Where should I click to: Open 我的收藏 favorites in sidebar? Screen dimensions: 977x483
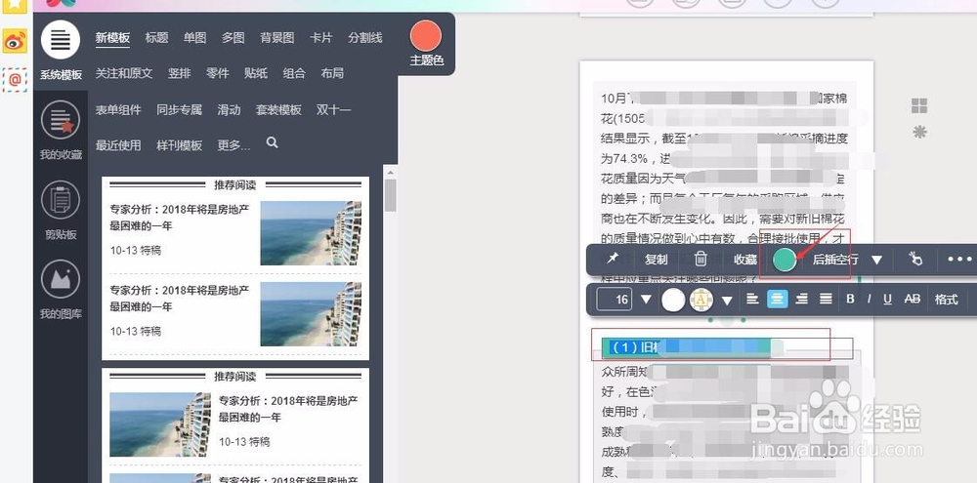pyautogui.click(x=61, y=130)
